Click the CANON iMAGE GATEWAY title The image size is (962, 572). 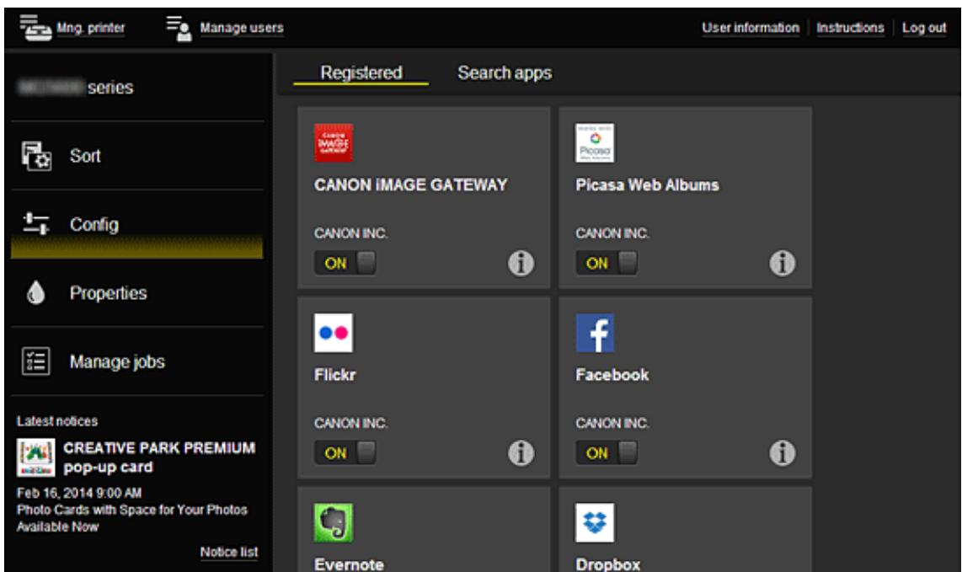click(x=411, y=184)
